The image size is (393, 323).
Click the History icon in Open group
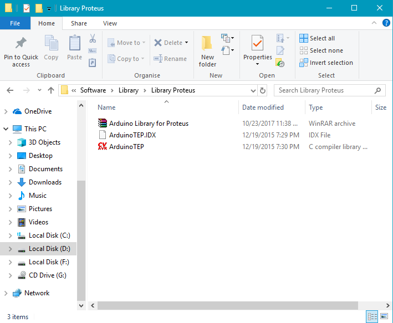coord(280,63)
